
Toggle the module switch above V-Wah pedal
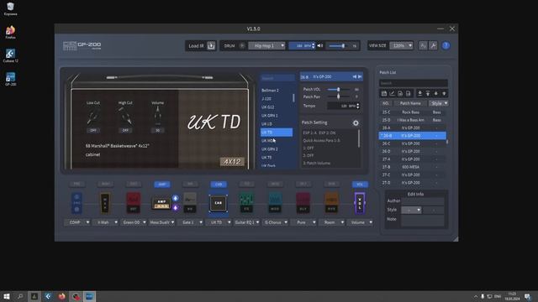pos(105,185)
